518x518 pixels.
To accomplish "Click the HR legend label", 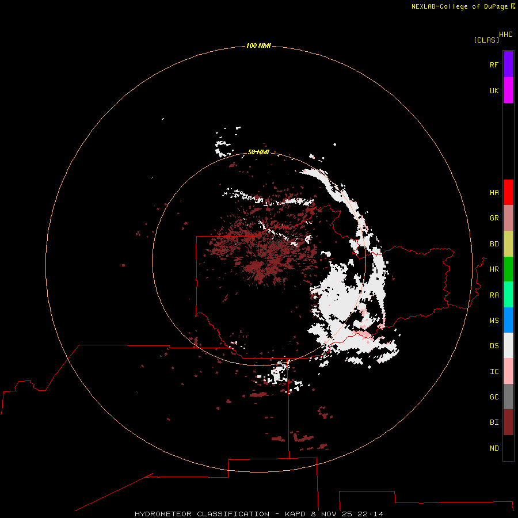I will pyautogui.click(x=494, y=269).
